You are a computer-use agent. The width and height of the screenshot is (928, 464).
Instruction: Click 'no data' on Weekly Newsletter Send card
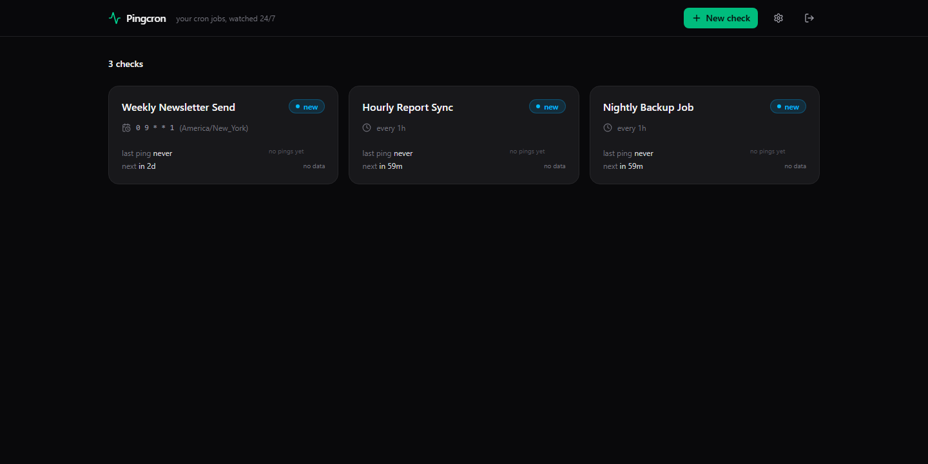tap(314, 166)
